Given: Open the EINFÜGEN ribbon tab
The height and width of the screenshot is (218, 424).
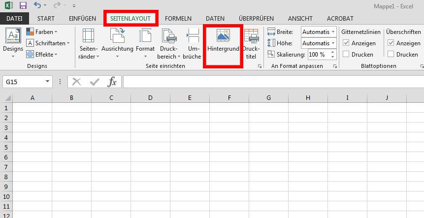Looking at the screenshot, I should tap(82, 19).
